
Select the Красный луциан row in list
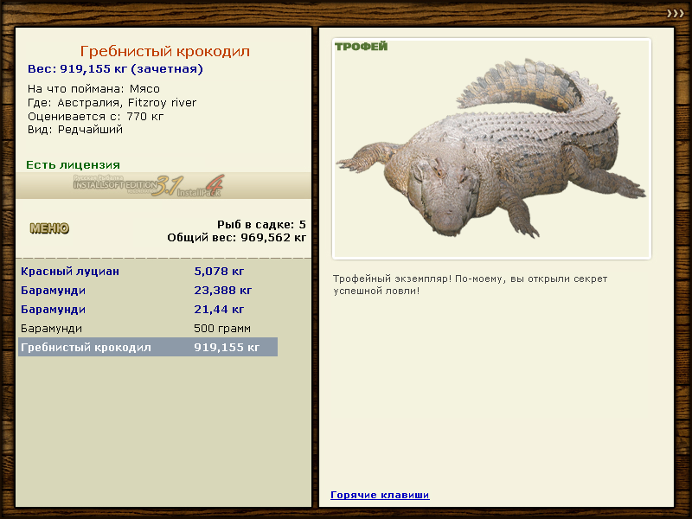(x=70, y=271)
